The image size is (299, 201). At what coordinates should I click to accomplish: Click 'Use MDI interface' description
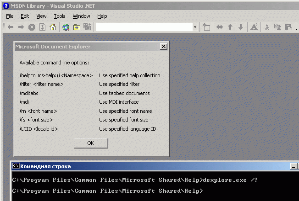tap(119, 102)
